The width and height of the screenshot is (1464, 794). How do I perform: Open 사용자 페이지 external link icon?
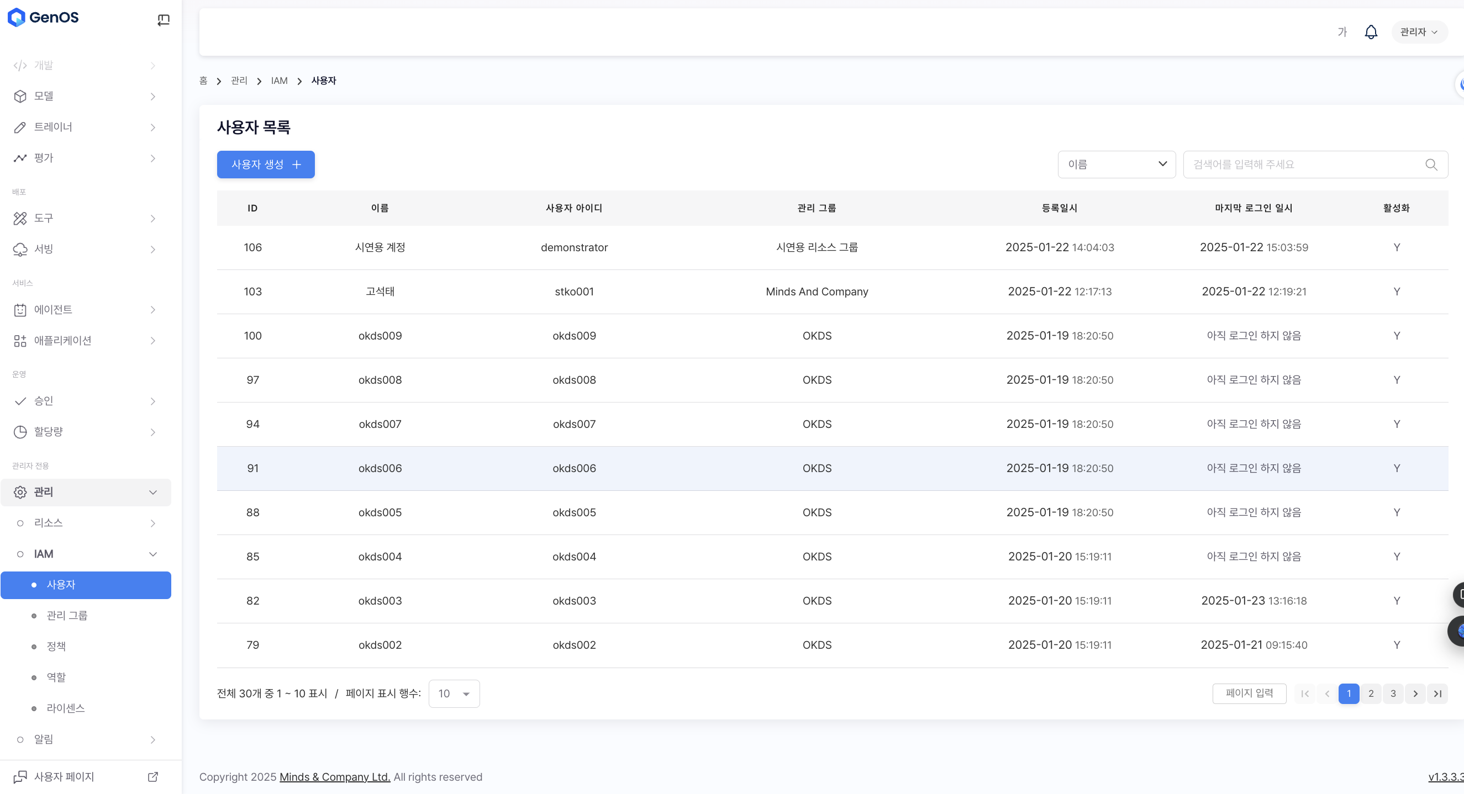pyautogui.click(x=152, y=776)
